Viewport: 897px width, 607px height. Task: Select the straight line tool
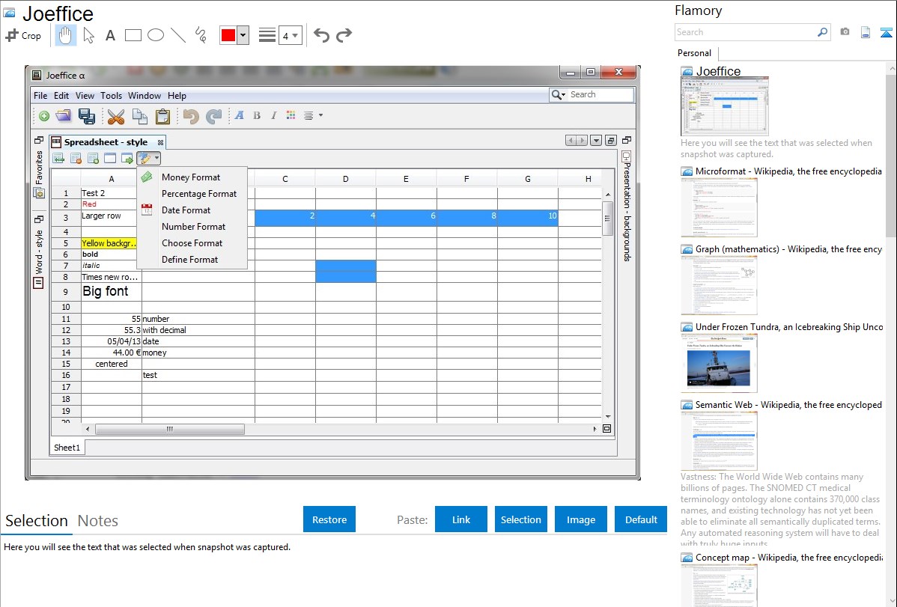[178, 35]
